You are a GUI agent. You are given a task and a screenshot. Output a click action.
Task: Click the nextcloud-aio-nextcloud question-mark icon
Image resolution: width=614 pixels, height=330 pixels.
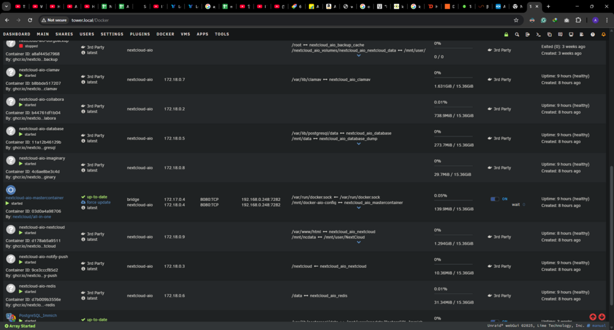10,229
